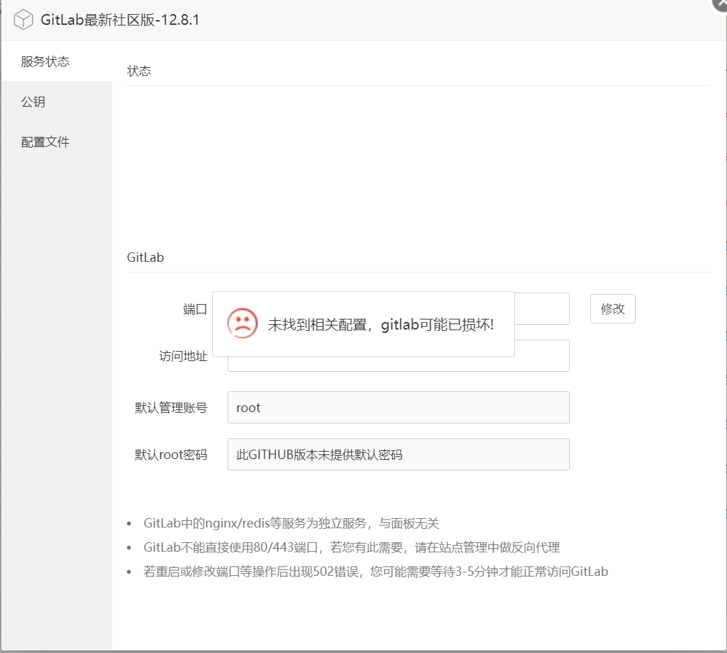Click the note about 502错误 waiting 3-5分钟

375,571
